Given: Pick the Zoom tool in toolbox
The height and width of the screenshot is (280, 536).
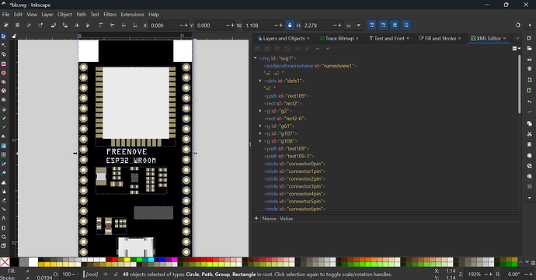Looking at the screenshot, I should [x=4, y=237].
